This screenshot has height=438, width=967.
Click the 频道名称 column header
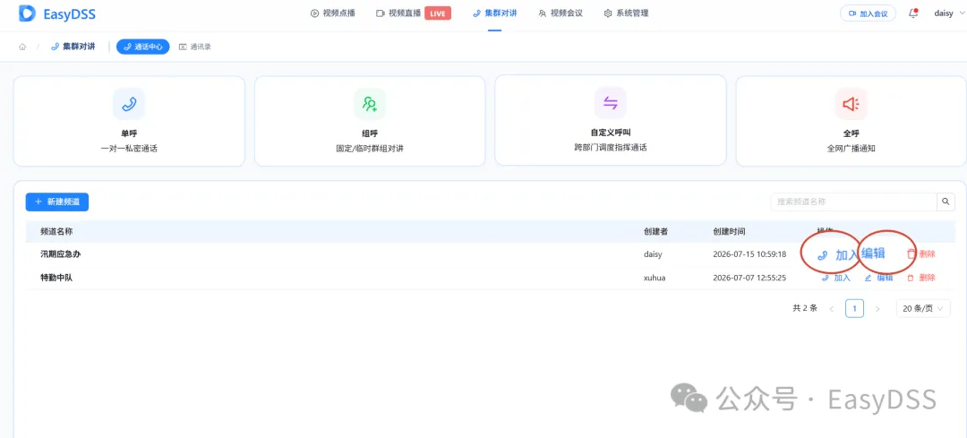click(56, 231)
